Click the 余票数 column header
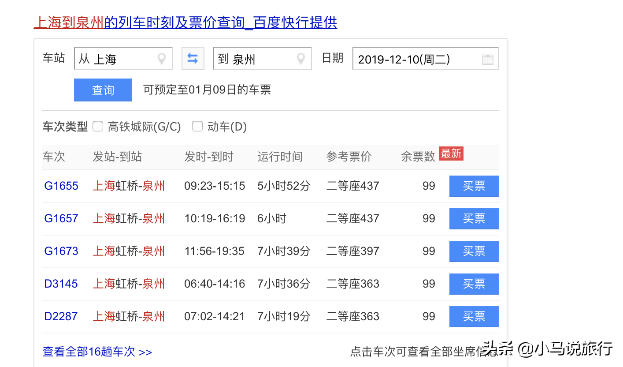 pyautogui.click(x=418, y=157)
